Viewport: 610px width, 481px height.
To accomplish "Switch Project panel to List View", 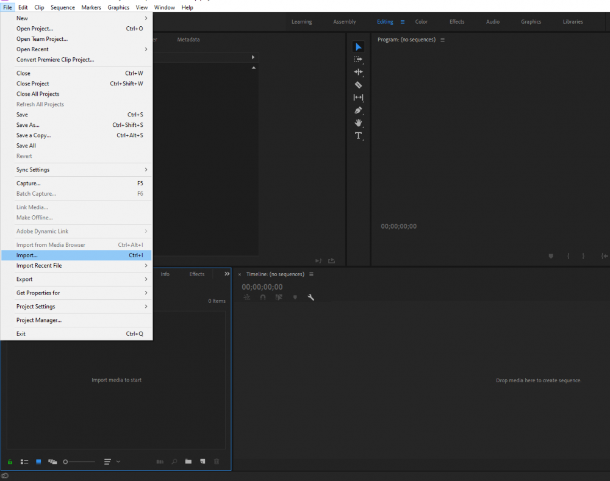I will (24, 461).
